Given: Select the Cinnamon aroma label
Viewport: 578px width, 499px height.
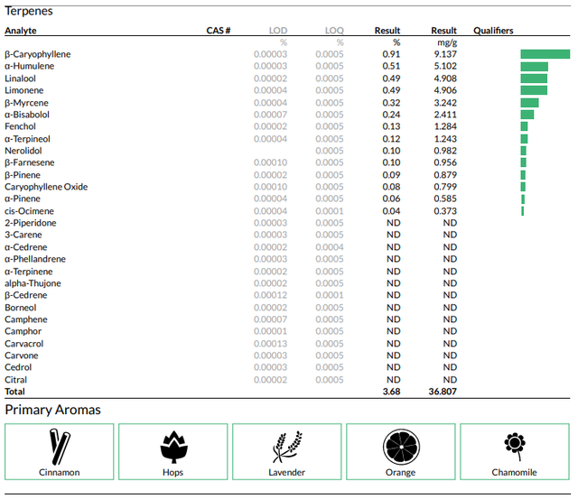Looking at the screenshot, I should (60, 472).
